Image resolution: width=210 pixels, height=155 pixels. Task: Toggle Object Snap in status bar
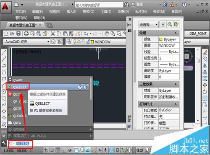pos(76,150)
